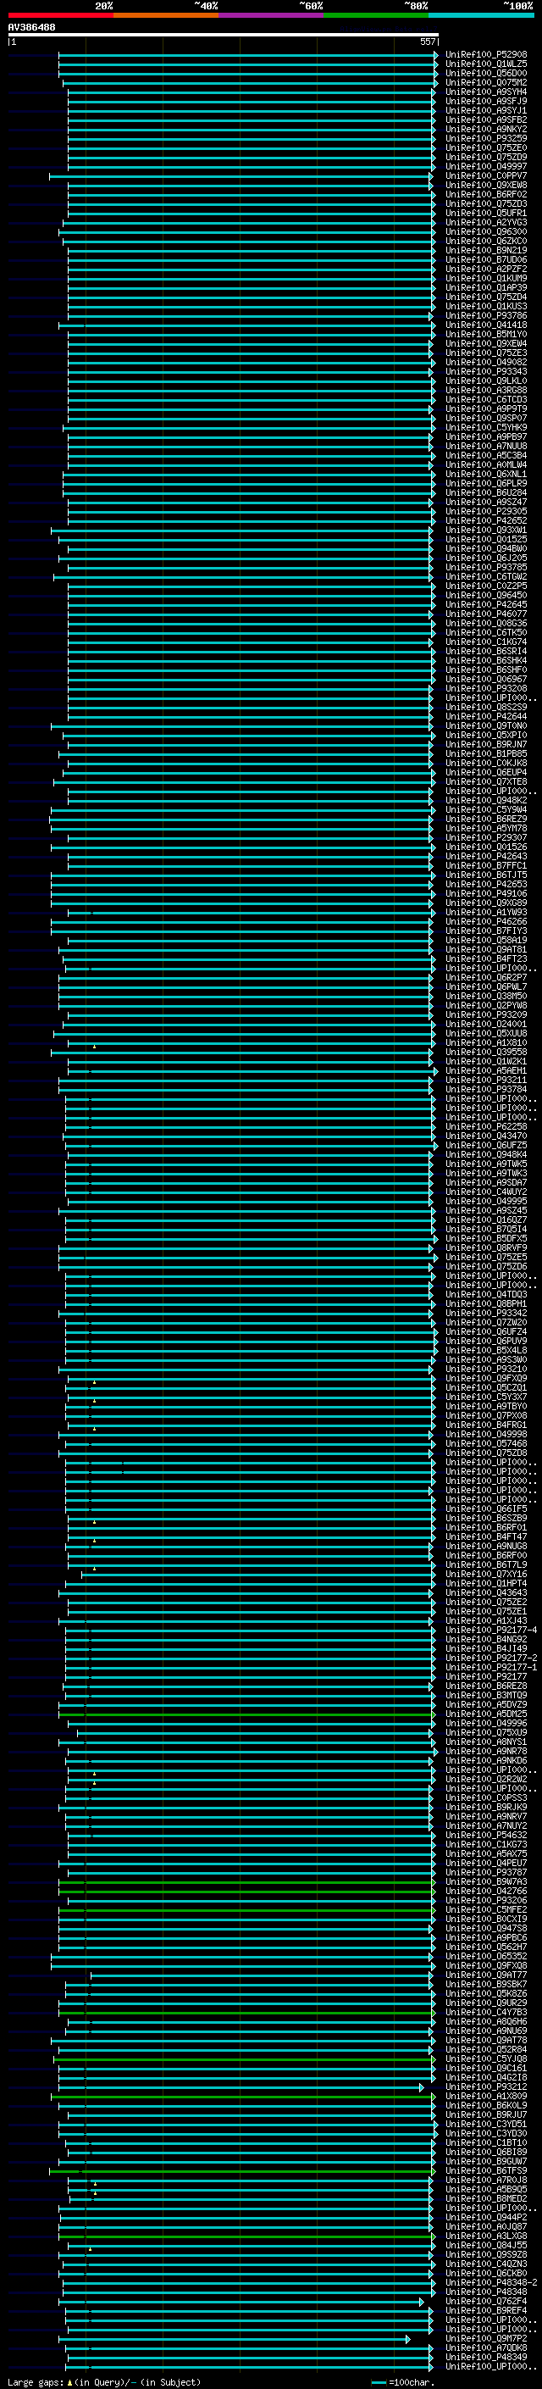Select hit label UniRef100_Q06967
This screenshot has height=2389, width=542.
pyautogui.click(x=485, y=679)
